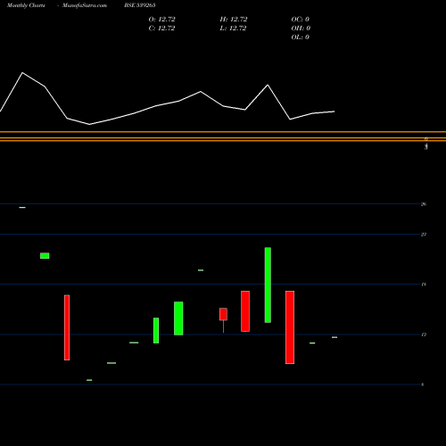Click the '18' price axis label
The image size is (446, 446).
coord(424,285)
